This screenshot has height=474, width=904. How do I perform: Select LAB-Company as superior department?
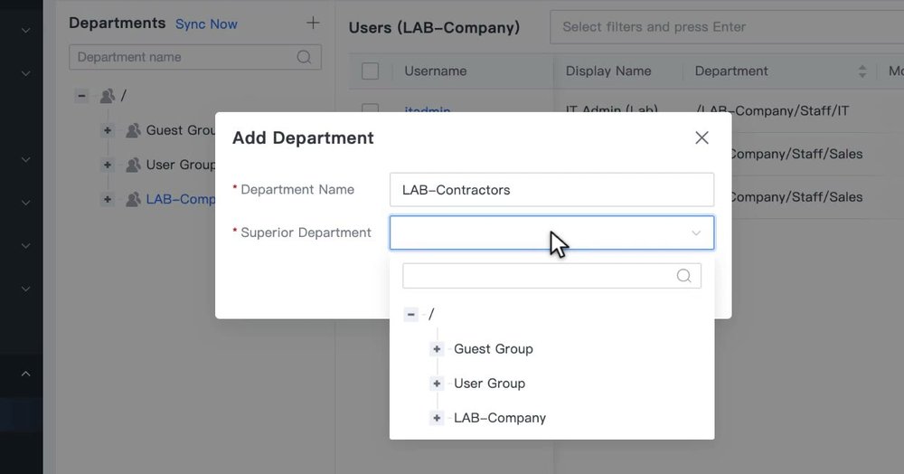(500, 418)
